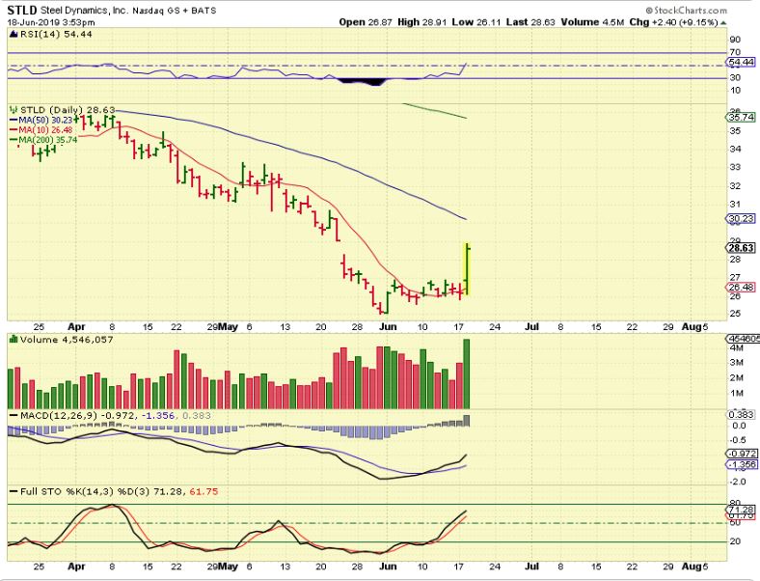
Task: Click the RSI(14) indicator triangle icon
Action: (x=13, y=34)
